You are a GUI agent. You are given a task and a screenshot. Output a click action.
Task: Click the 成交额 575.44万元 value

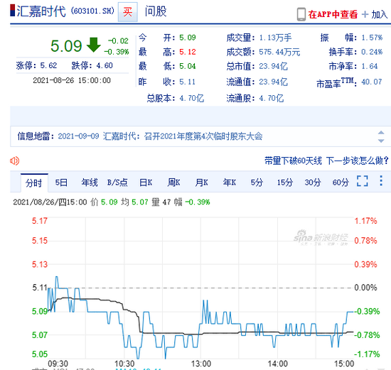pos(279,52)
